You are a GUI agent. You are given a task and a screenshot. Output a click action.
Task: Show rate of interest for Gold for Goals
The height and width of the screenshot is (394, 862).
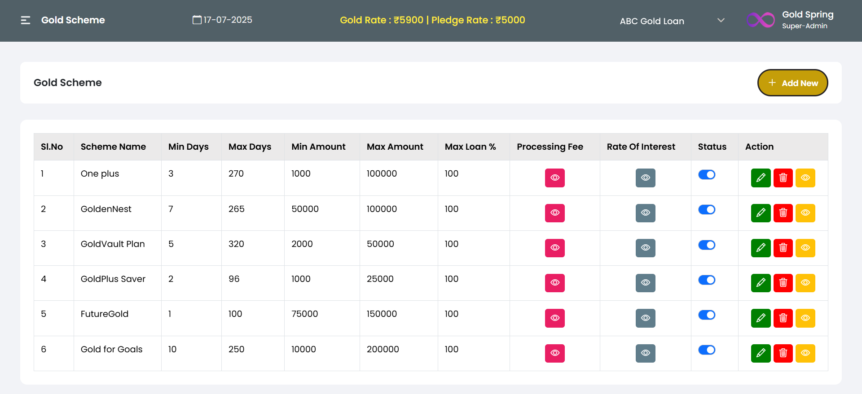tap(646, 353)
